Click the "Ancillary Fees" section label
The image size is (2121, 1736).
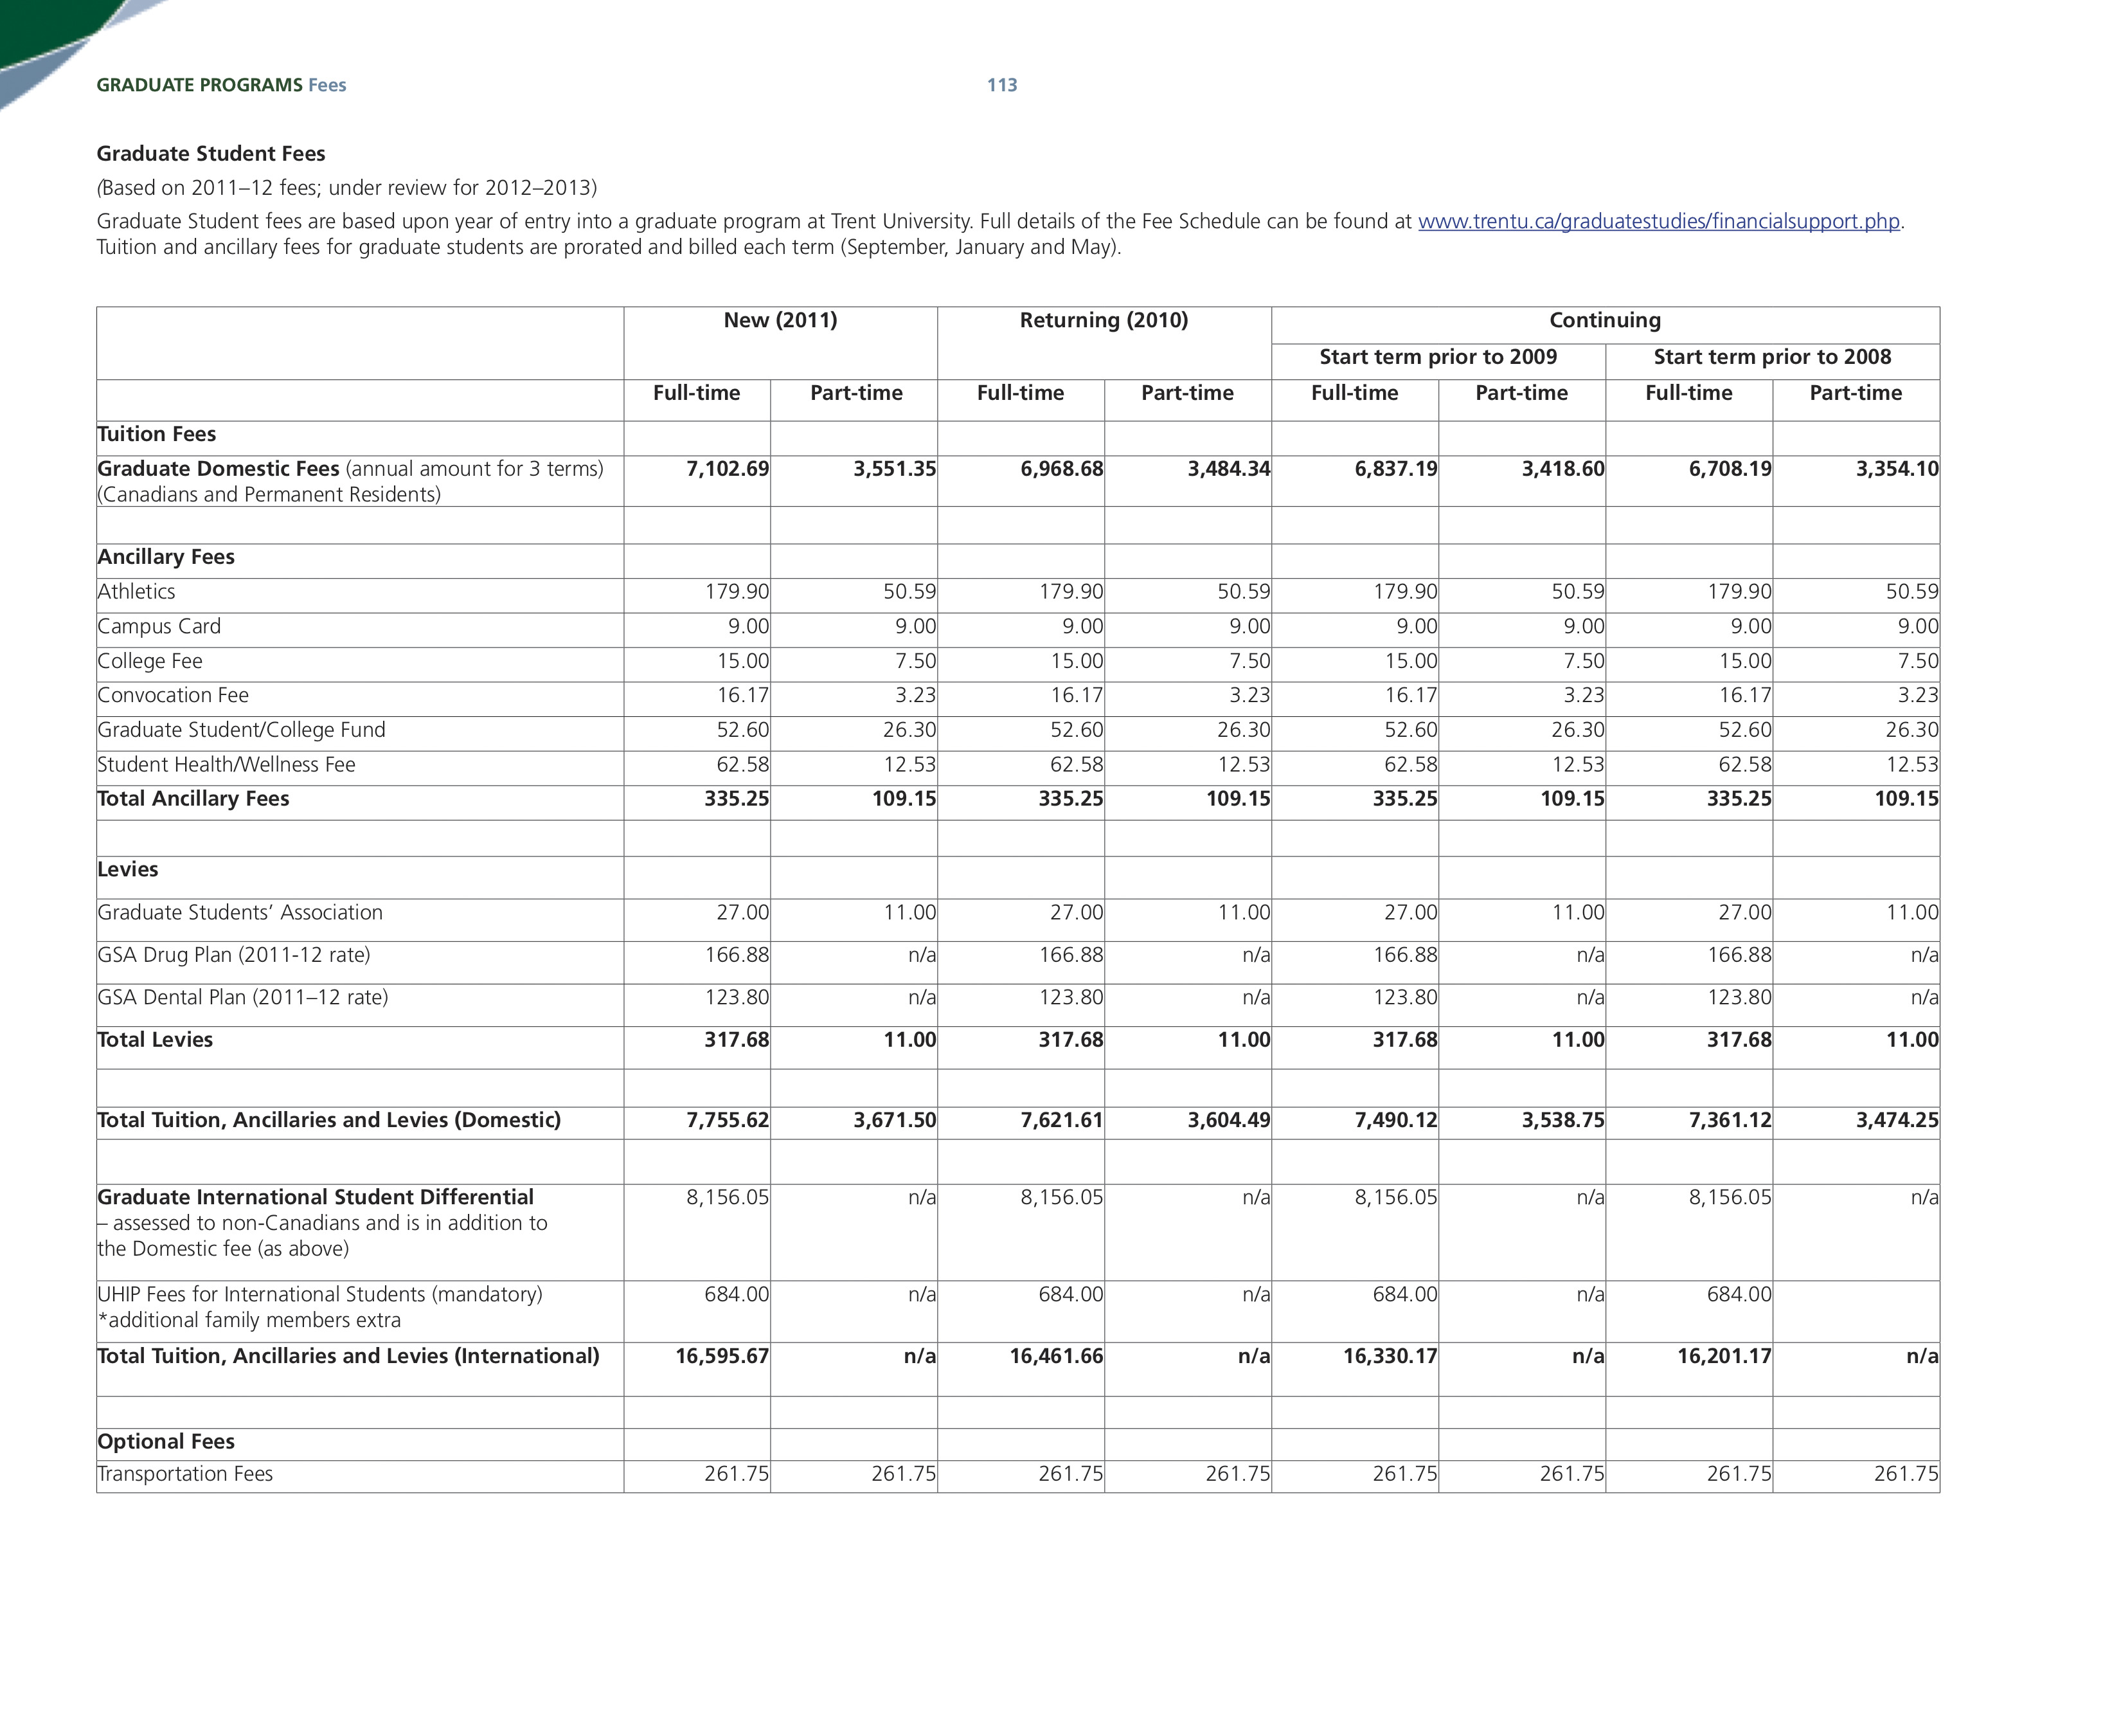(166, 557)
